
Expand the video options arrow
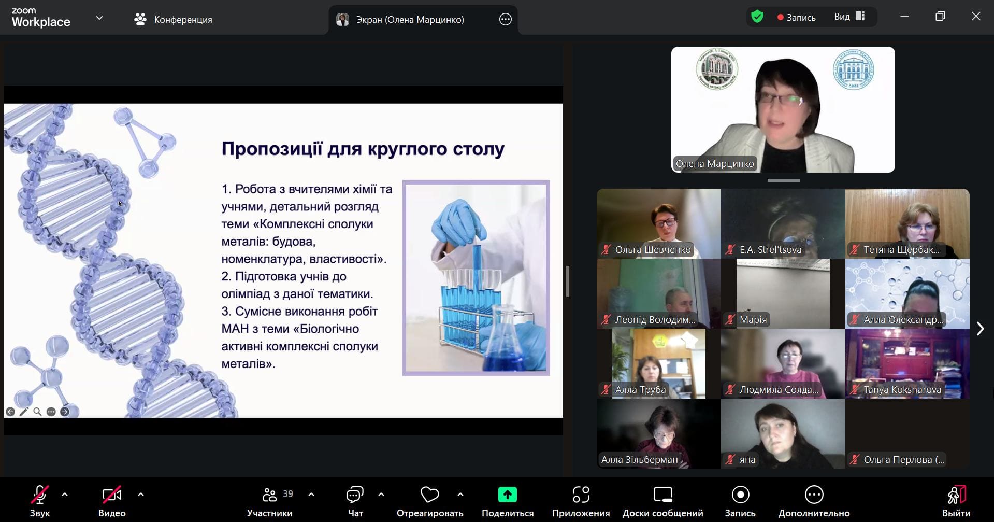(x=141, y=495)
